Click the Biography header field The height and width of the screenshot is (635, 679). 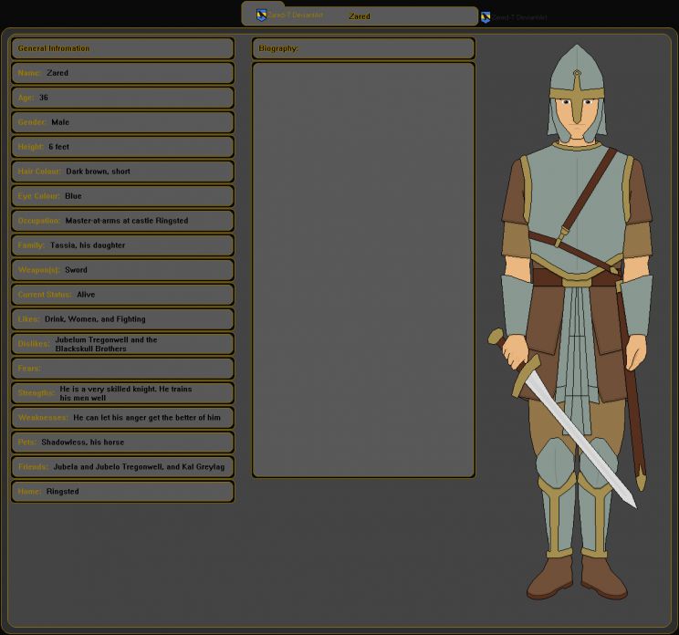(363, 48)
